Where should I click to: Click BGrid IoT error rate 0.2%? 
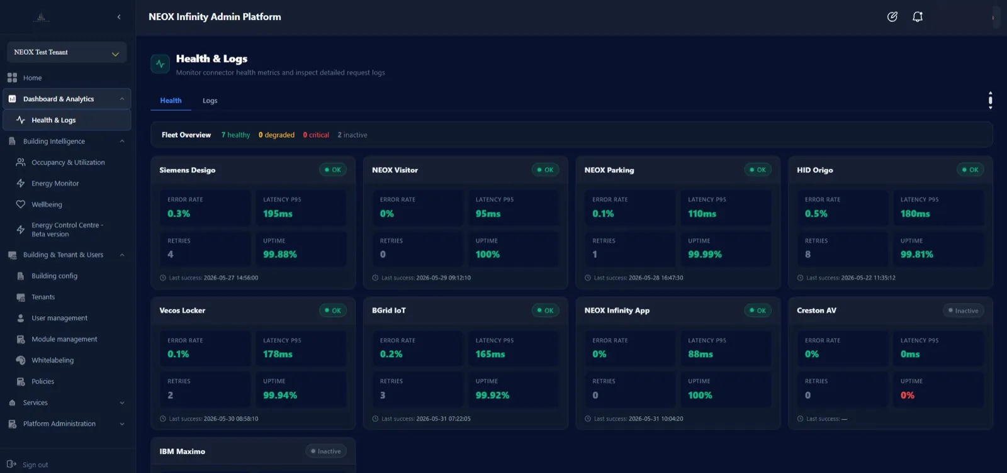point(391,355)
